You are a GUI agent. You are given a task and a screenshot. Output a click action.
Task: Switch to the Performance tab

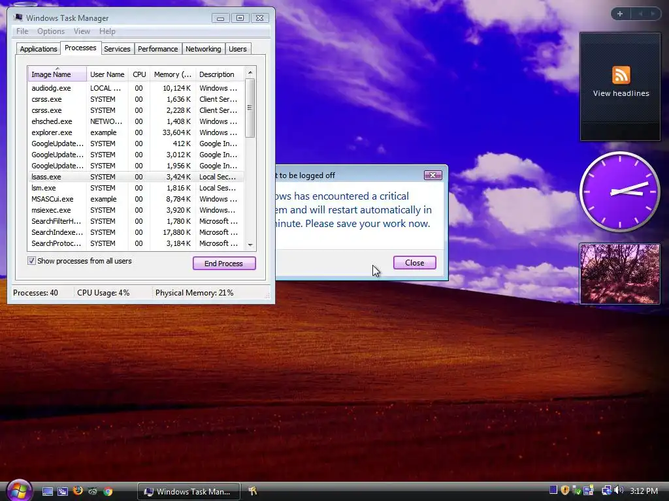[158, 49]
